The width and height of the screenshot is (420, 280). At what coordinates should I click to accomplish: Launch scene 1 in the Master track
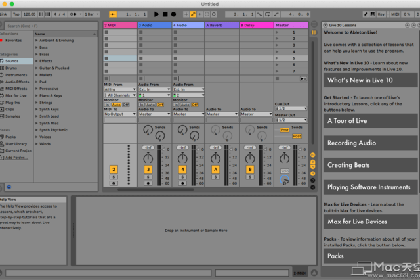(277, 32)
